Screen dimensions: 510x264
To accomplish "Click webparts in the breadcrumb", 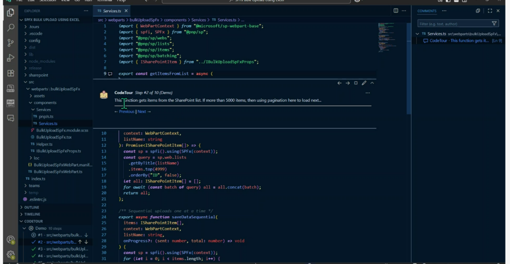I will (x=117, y=20).
